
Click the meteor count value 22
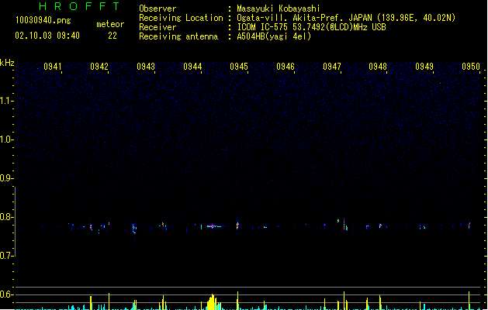(x=112, y=36)
